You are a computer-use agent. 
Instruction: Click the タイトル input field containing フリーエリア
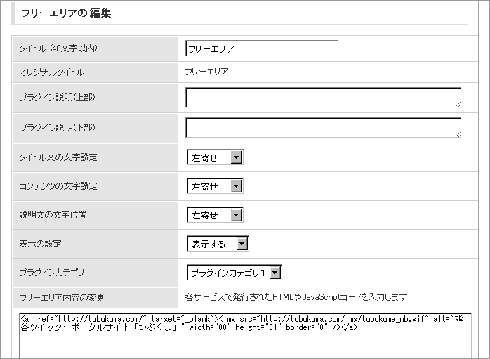(x=262, y=48)
